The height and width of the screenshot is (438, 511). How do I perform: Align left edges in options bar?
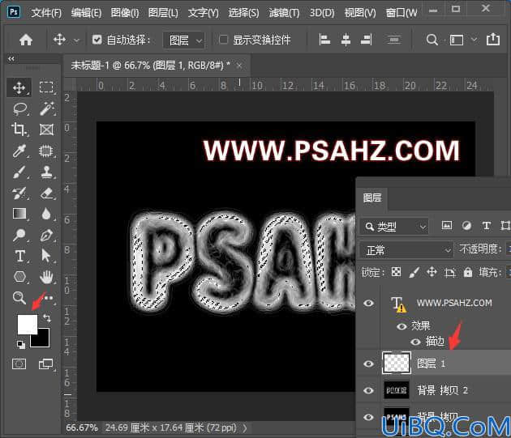pyautogui.click(x=324, y=40)
